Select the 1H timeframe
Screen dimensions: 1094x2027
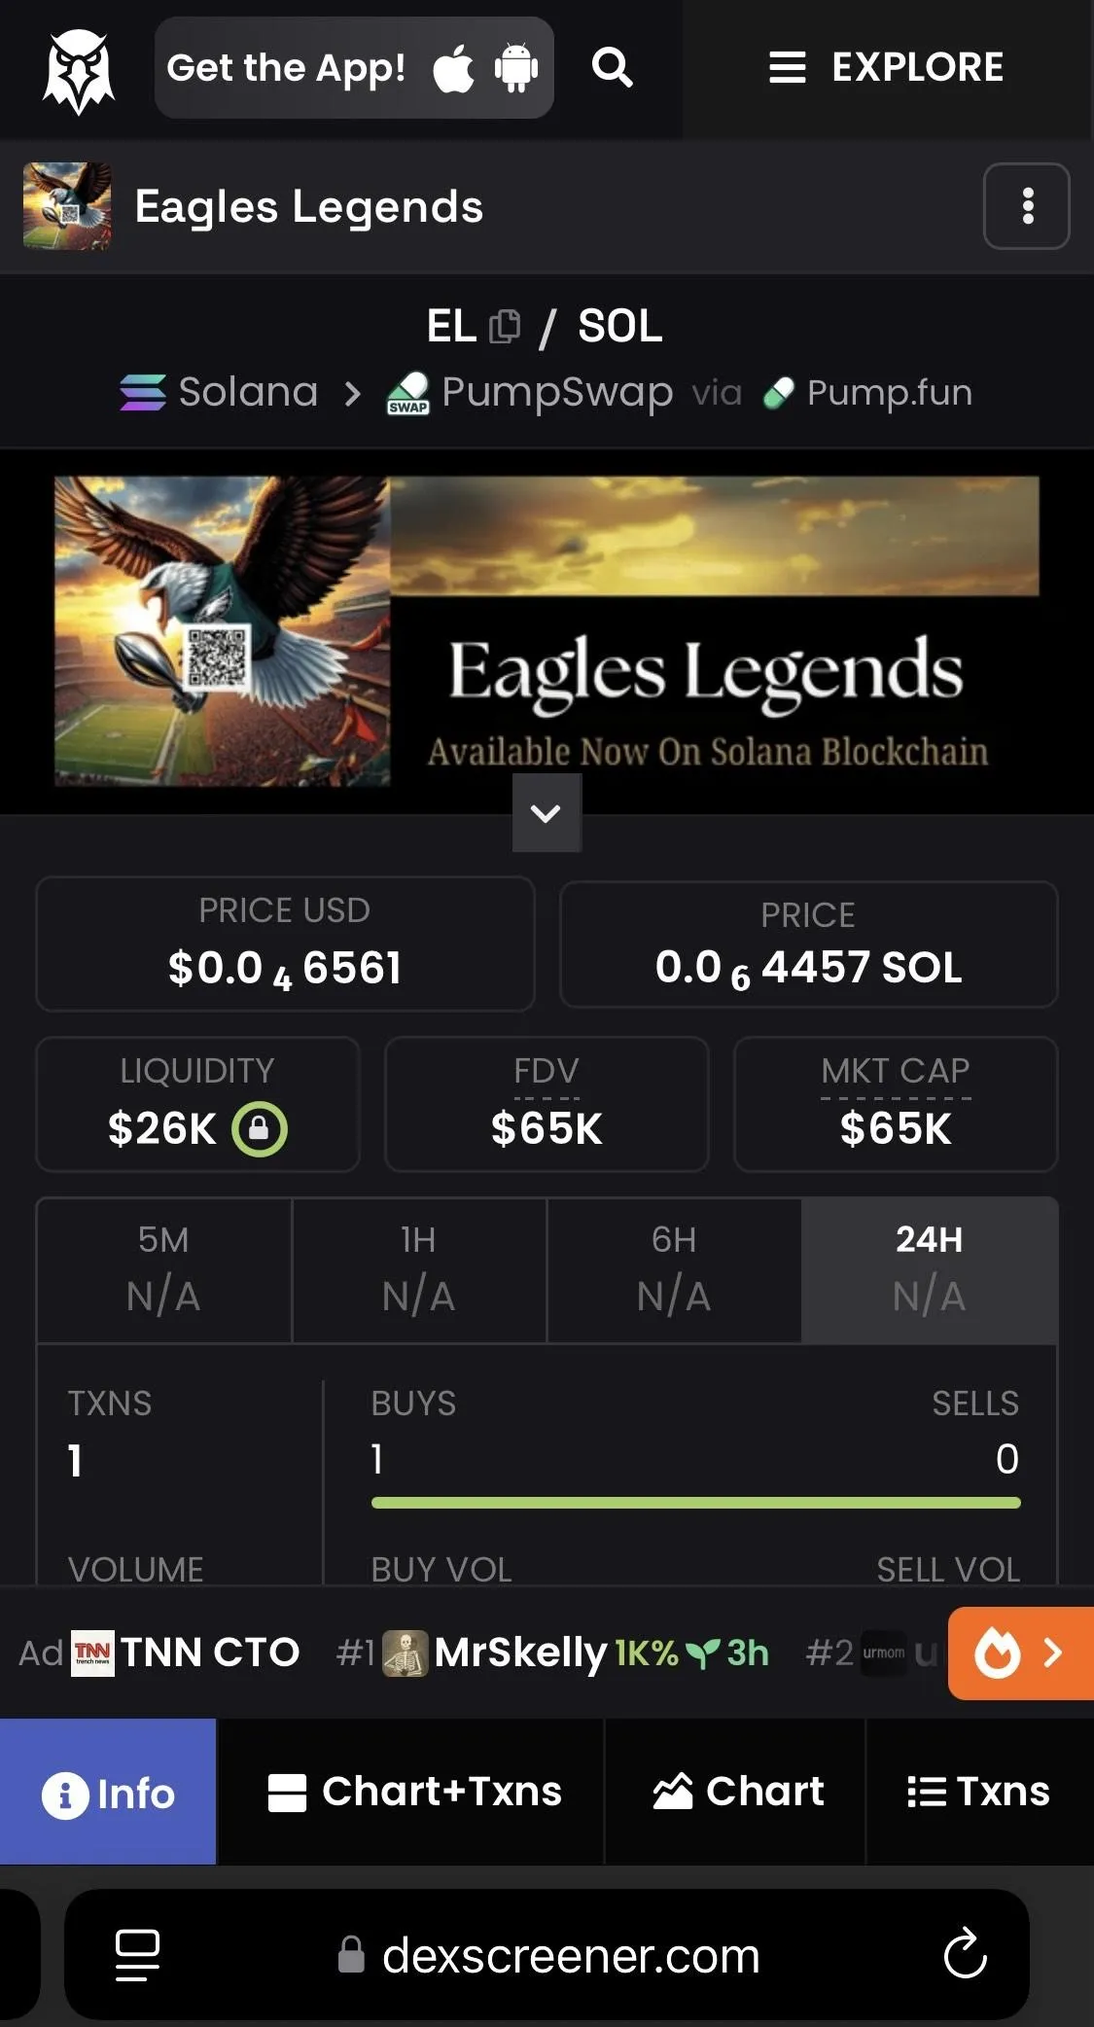click(418, 1268)
